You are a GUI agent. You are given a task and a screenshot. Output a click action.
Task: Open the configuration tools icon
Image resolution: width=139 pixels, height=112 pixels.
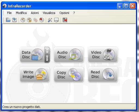point(50,20)
